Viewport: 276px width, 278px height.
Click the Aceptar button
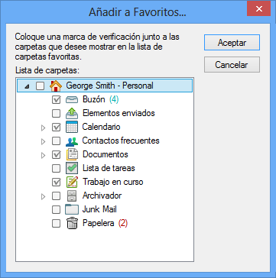pos(232,43)
